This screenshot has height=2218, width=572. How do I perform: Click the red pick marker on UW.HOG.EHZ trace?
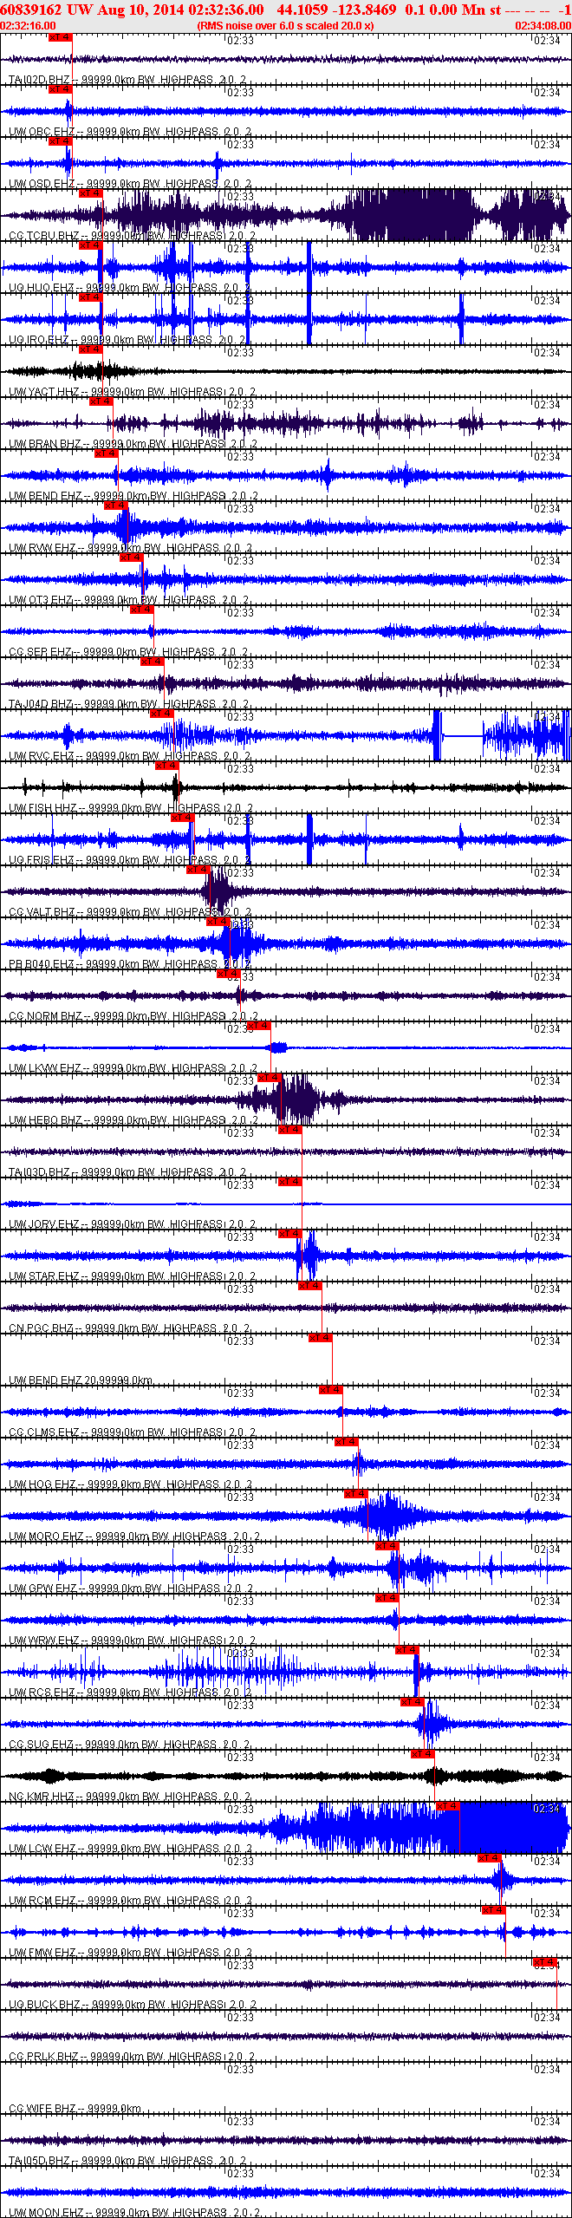346,1442
